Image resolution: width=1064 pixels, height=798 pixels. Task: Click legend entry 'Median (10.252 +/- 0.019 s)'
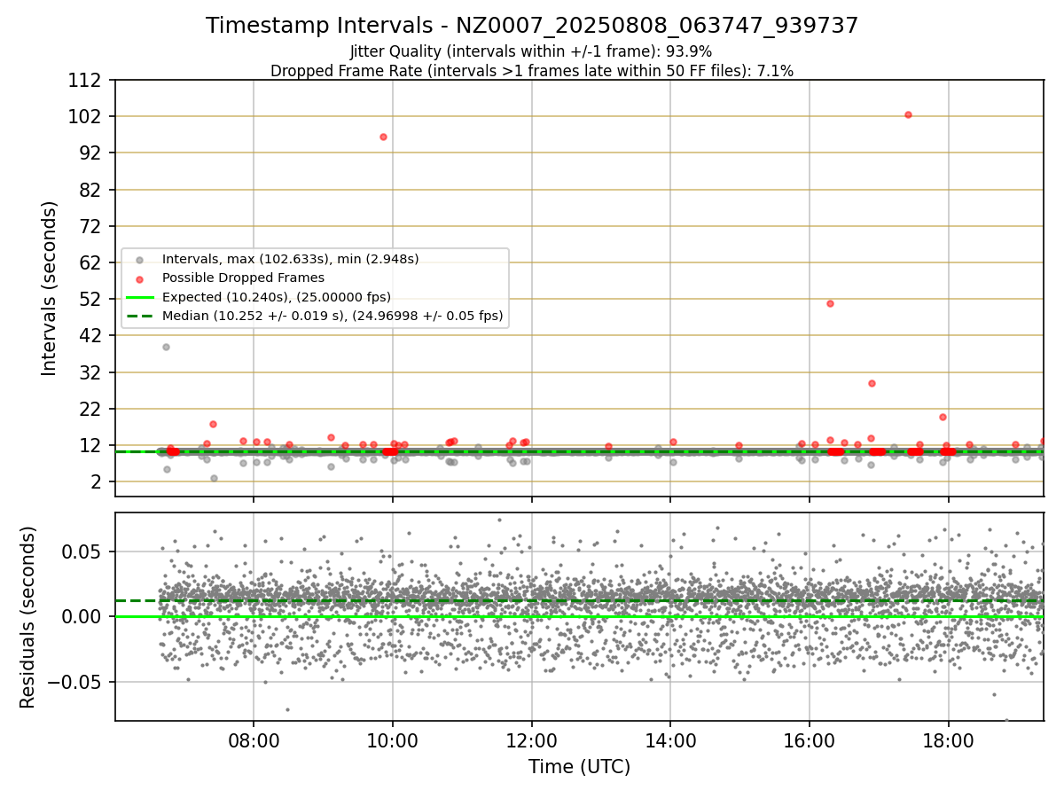point(332,315)
